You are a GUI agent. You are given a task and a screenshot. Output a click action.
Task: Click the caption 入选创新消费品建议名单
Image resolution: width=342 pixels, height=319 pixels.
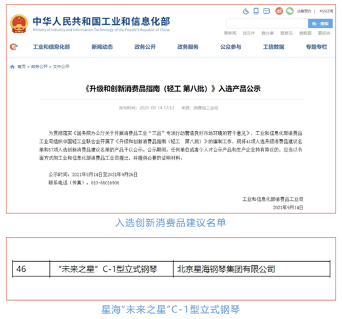(170, 223)
